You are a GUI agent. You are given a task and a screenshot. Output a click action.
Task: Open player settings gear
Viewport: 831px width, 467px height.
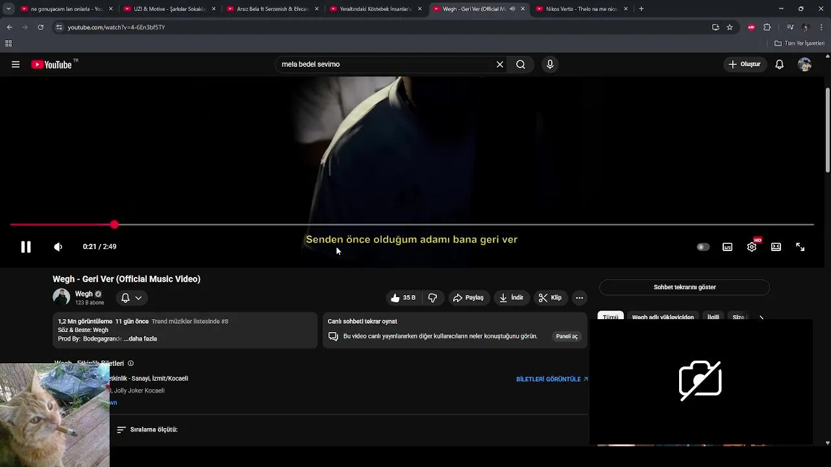[x=752, y=247]
